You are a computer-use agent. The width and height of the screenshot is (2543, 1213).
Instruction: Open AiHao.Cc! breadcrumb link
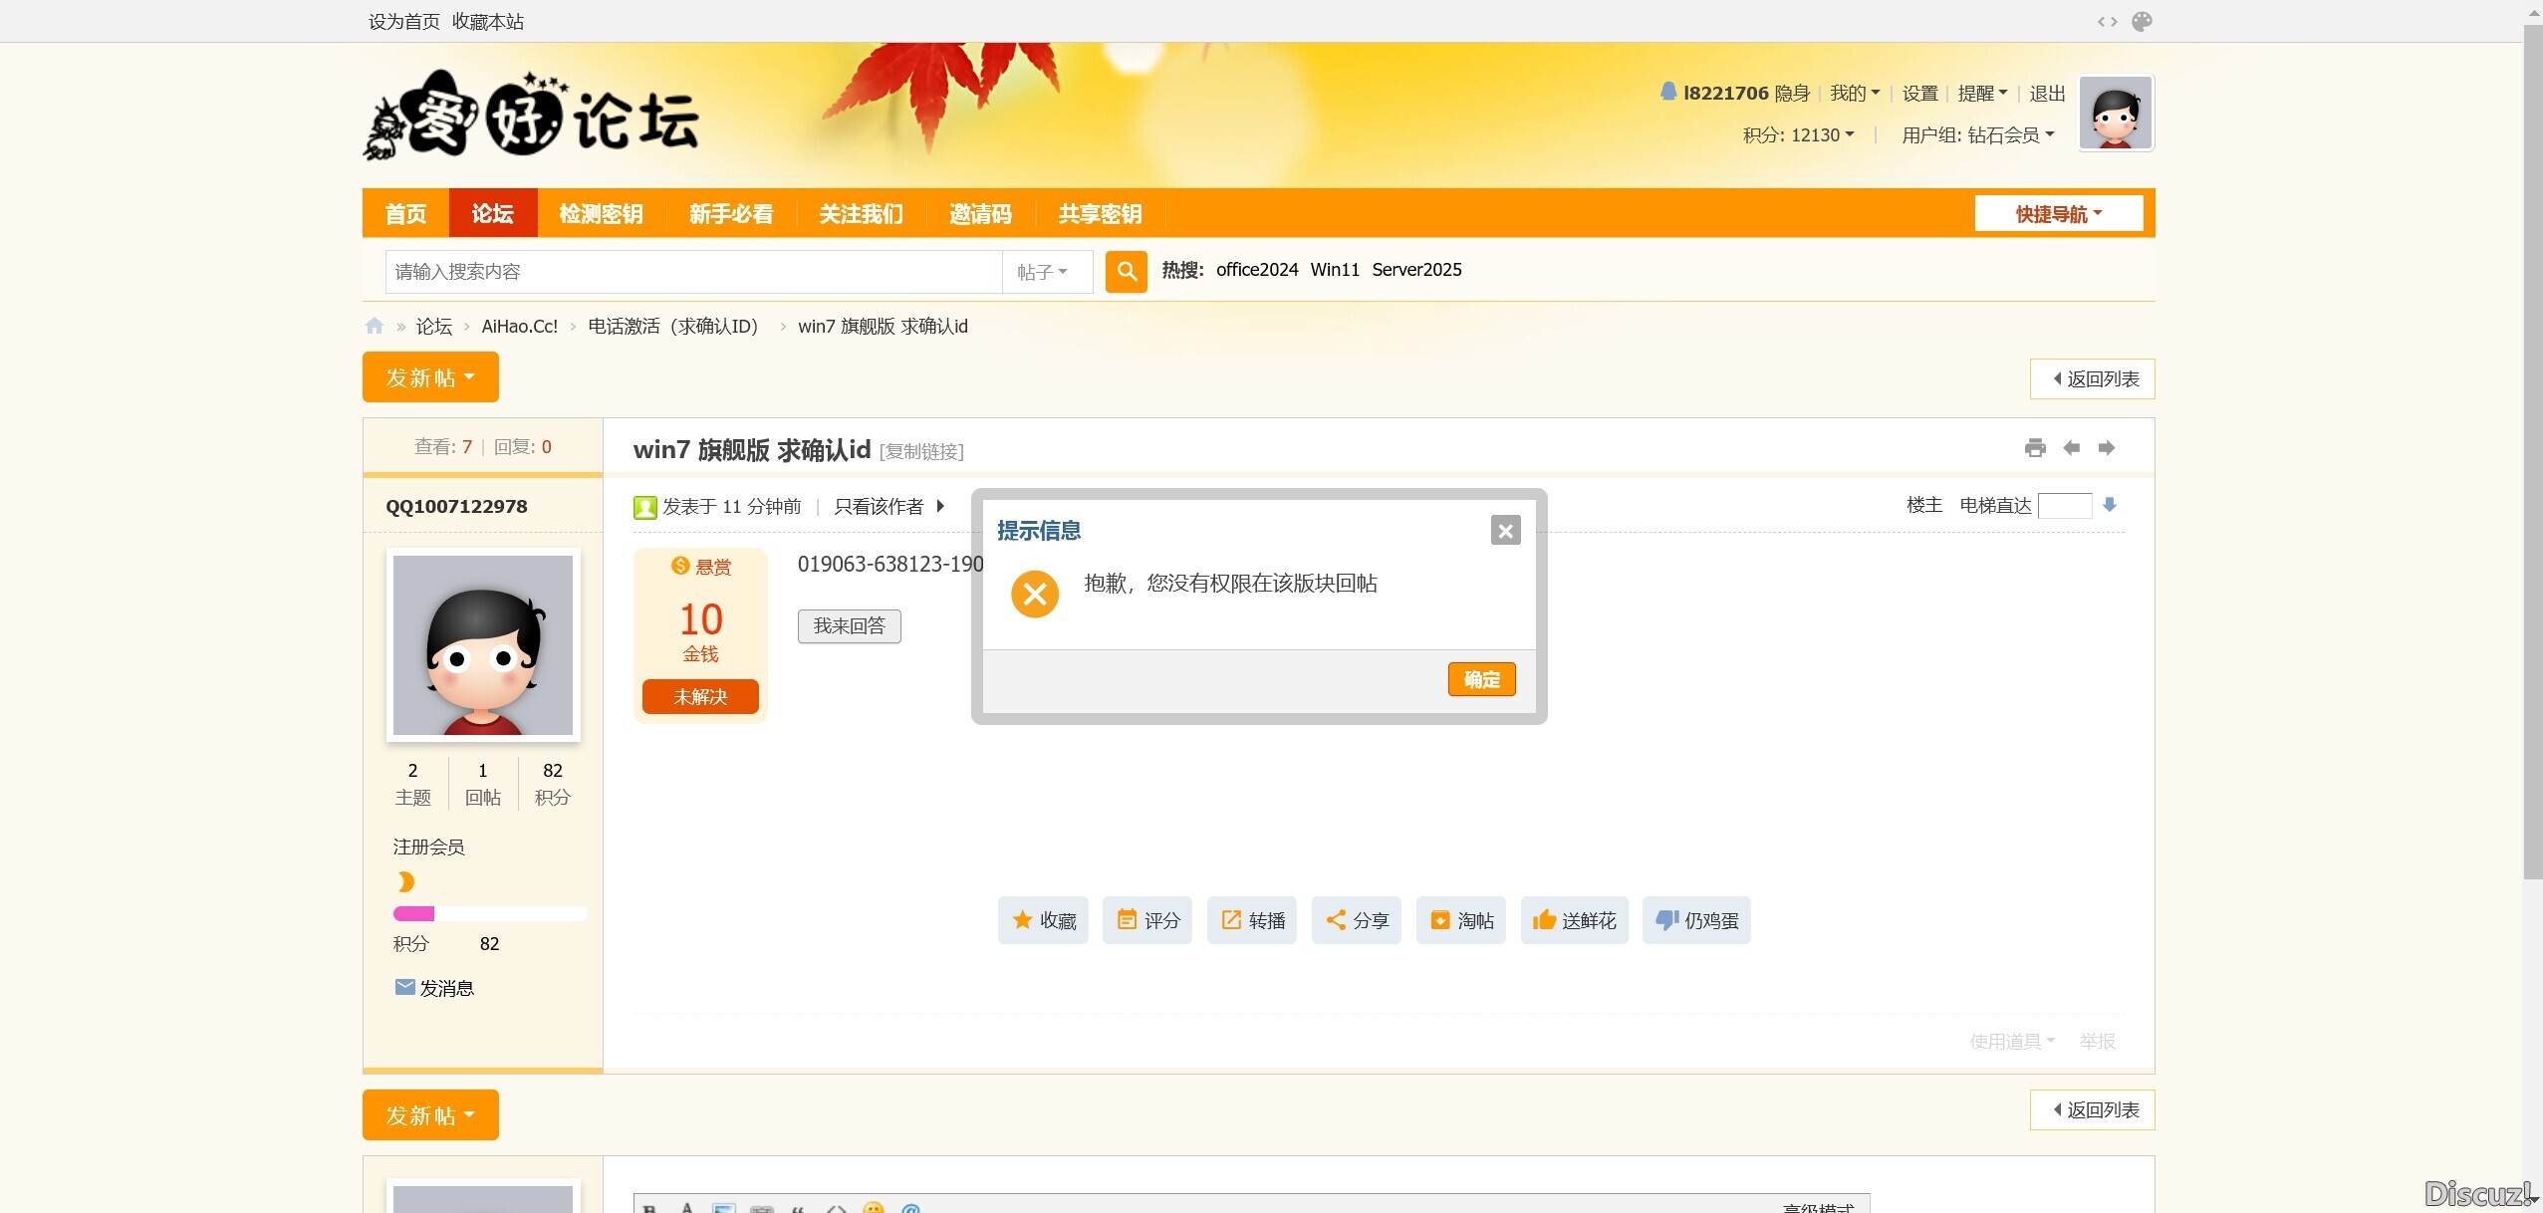(x=519, y=327)
